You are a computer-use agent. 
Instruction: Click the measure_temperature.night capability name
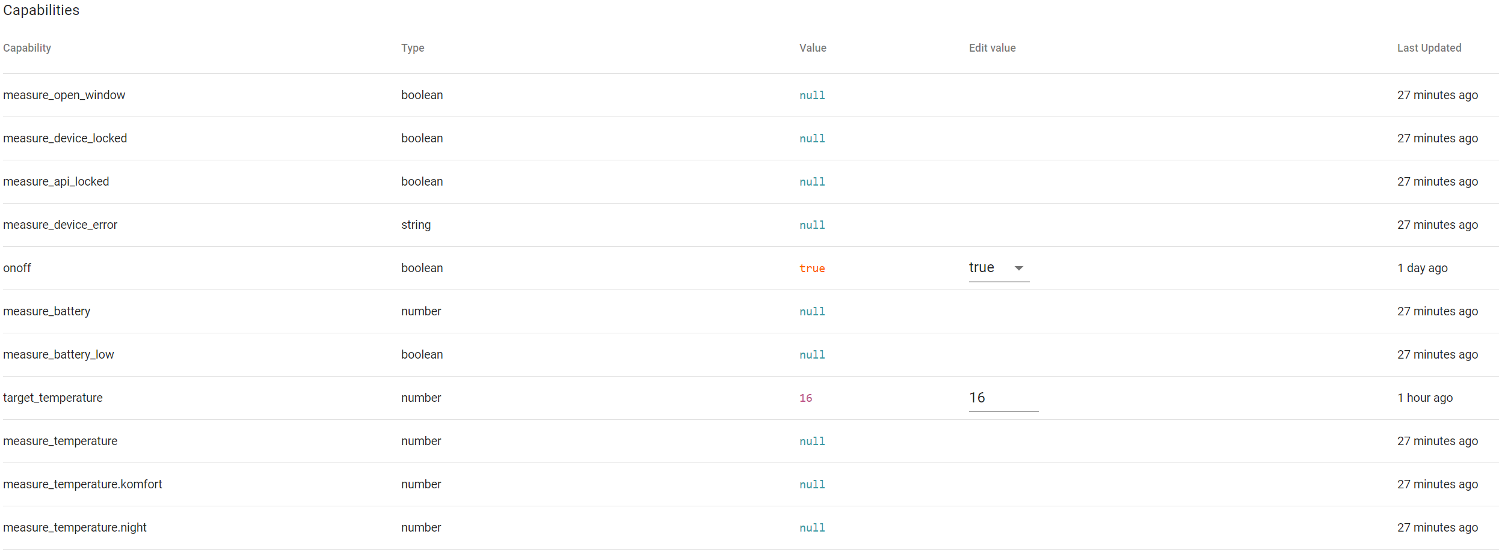[75, 527]
